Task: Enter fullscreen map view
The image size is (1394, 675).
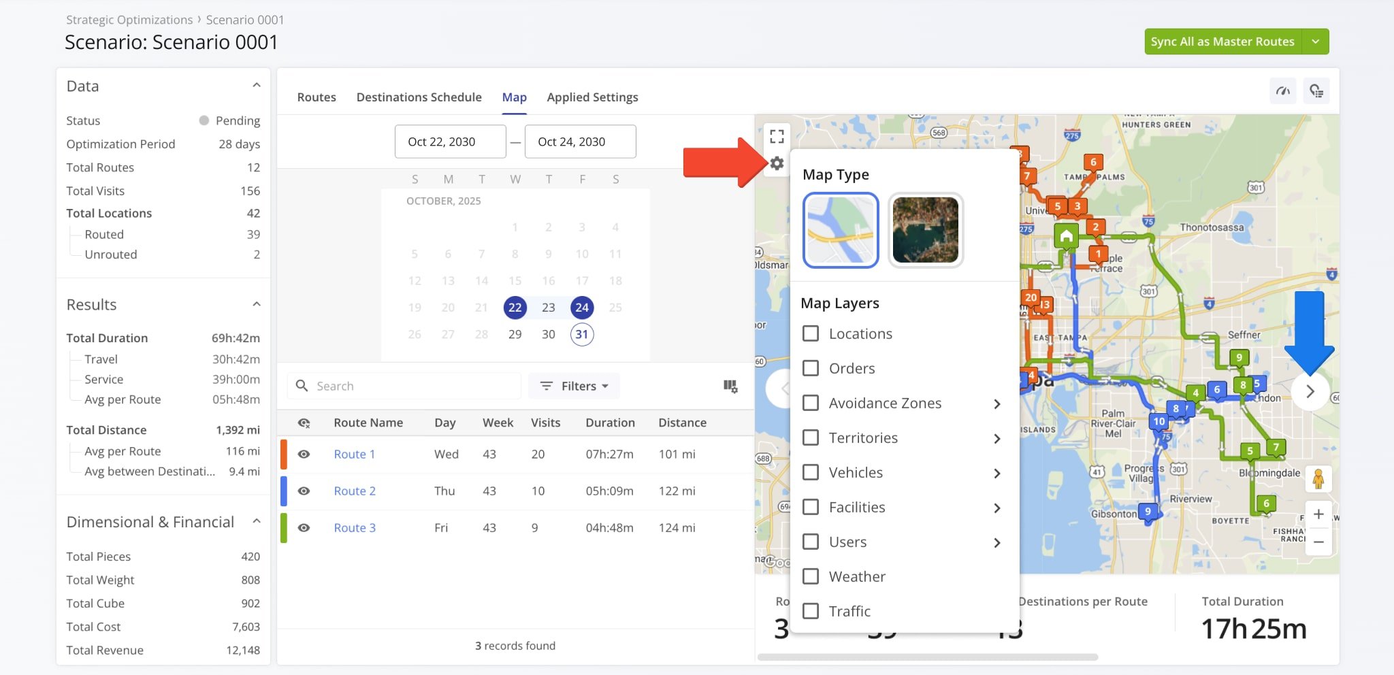Action: 777,136
